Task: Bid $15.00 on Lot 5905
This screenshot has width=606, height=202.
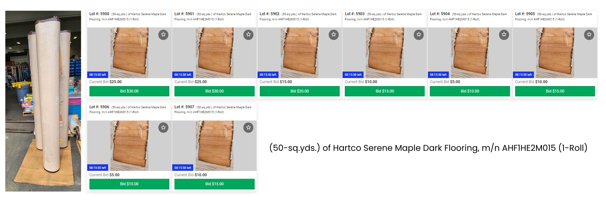Action: tap(555, 91)
